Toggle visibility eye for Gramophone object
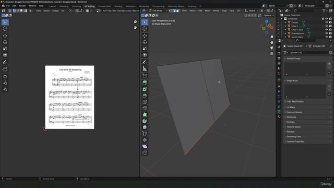Image resolution: width=334 pixels, height=188 pixels. [327, 33]
